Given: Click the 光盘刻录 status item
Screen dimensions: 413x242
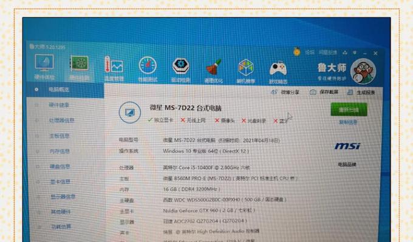Looking at the screenshot, I should click(254, 121).
